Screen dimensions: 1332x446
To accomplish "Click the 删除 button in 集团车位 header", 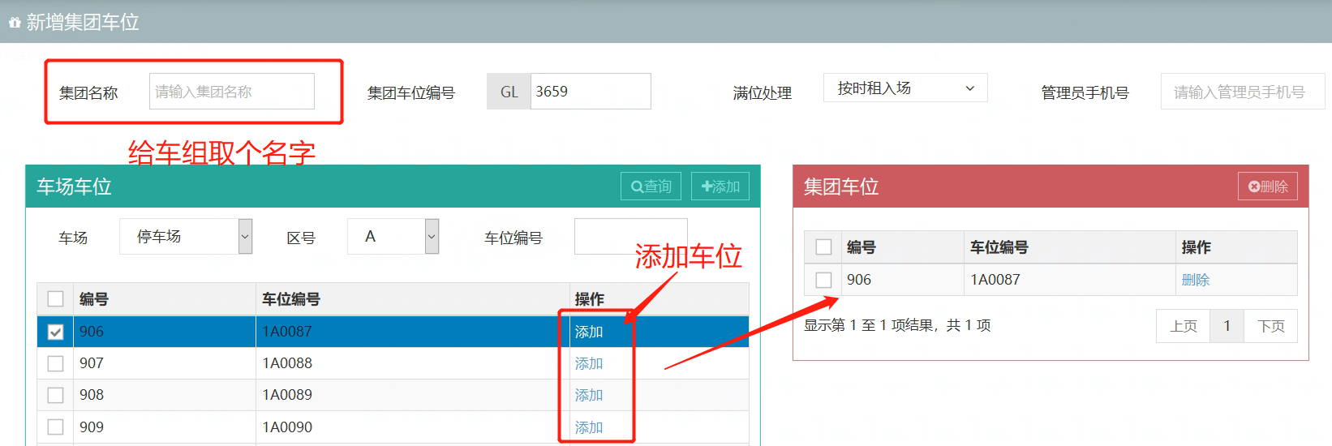I will [1268, 187].
